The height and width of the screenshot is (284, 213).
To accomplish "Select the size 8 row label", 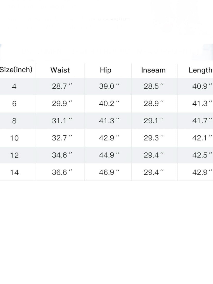I will click(14, 121).
